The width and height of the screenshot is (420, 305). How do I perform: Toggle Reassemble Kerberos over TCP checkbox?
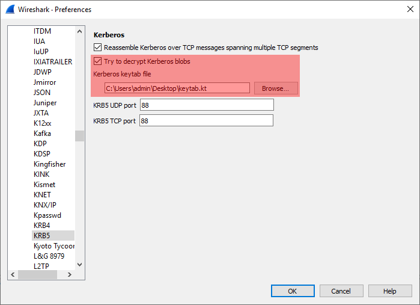point(97,48)
